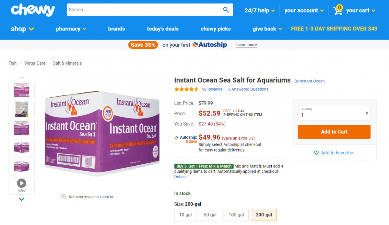Image resolution: width=389 pixels, height=225 pixels.
Task: Open the Quantity dropdown
Action: click(334, 113)
